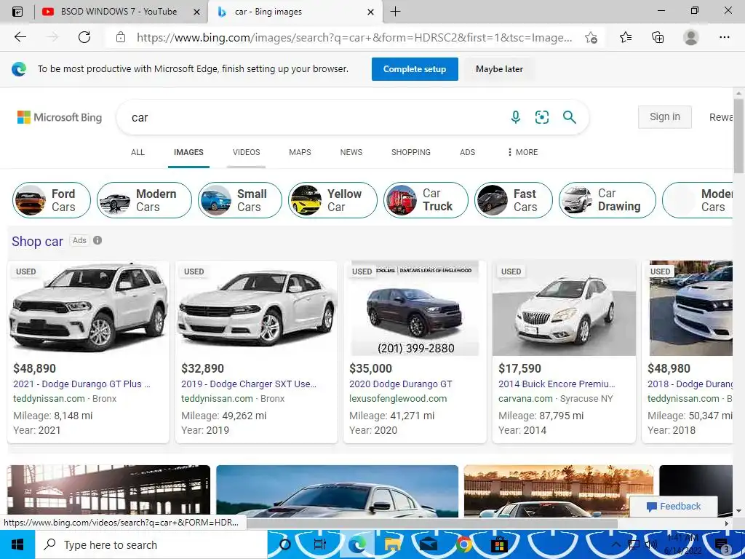
Task: Open the profile avatar icon
Action: (691, 37)
